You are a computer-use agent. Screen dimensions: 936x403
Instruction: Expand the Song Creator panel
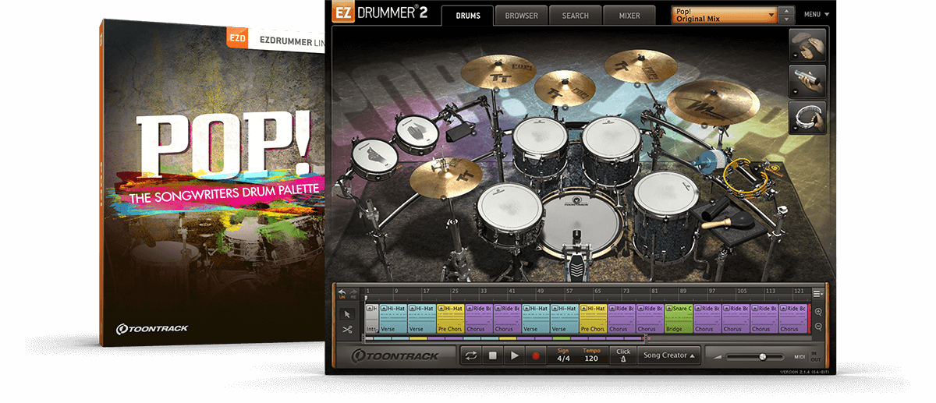pyautogui.click(x=669, y=355)
